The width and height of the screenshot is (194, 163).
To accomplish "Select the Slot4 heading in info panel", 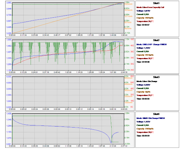I will tap(156, 114).
